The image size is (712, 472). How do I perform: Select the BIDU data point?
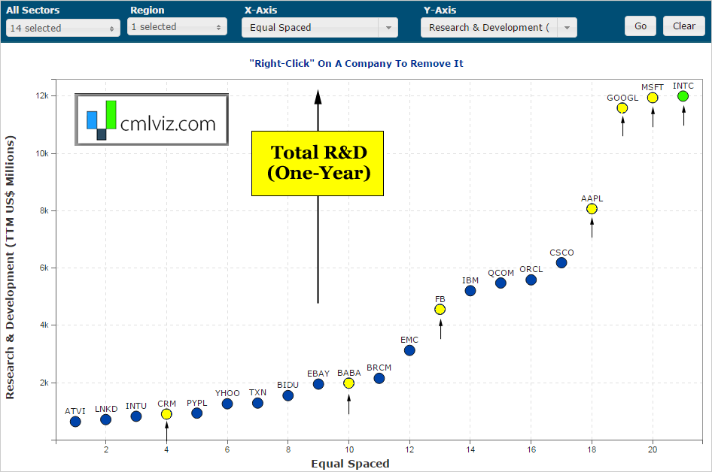click(288, 395)
